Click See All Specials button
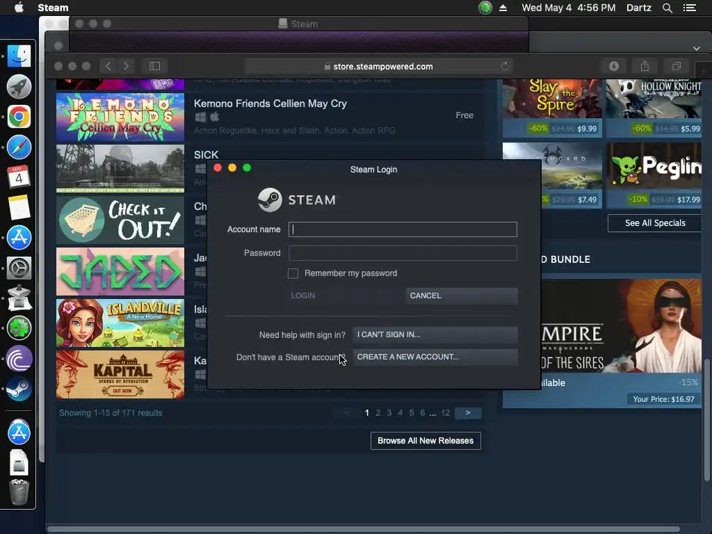The height and width of the screenshot is (534, 712). pyautogui.click(x=655, y=223)
